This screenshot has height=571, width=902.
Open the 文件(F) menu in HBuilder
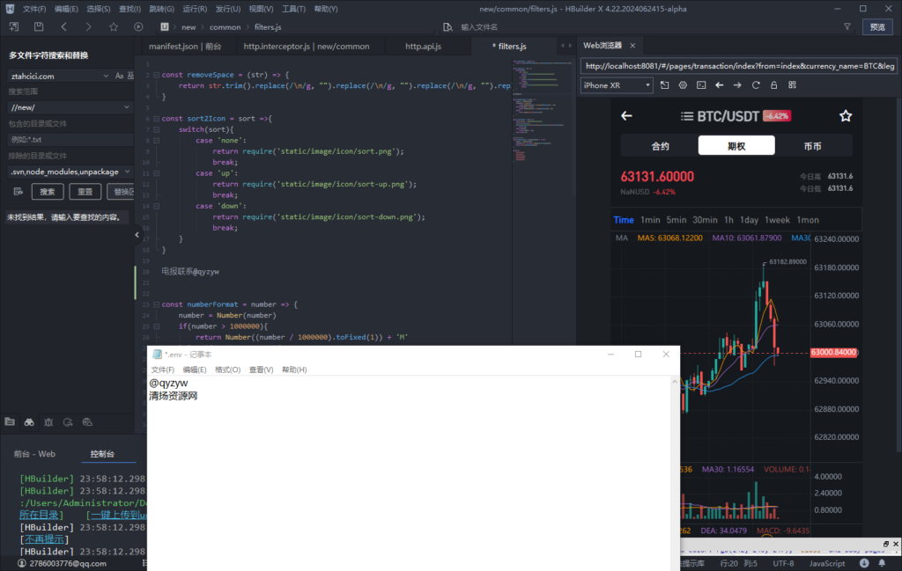click(x=34, y=9)
